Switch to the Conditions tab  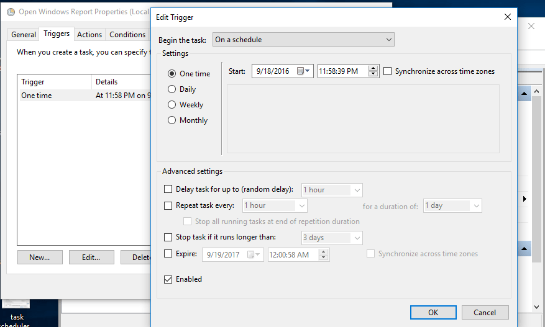coord(127,35)
